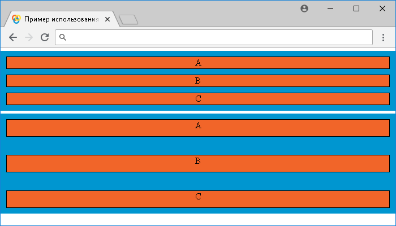Click the taller box B in second container

198,163
